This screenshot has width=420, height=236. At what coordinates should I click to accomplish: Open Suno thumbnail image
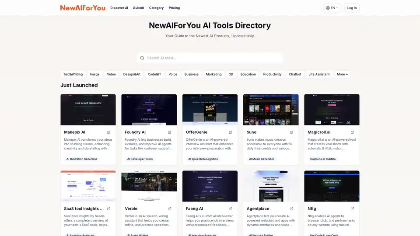[271, 109]
